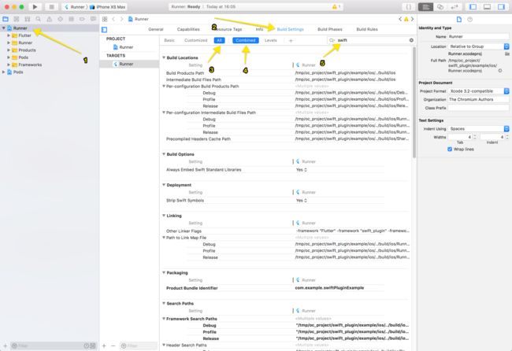Toggle the project and targets list sidebar icon
Viewport: 512px width, 351px height.
[x=104, y=30]
